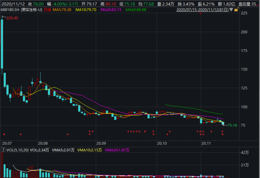Click the 20.08 month label on time axis
260x178 pixels.
43,143
